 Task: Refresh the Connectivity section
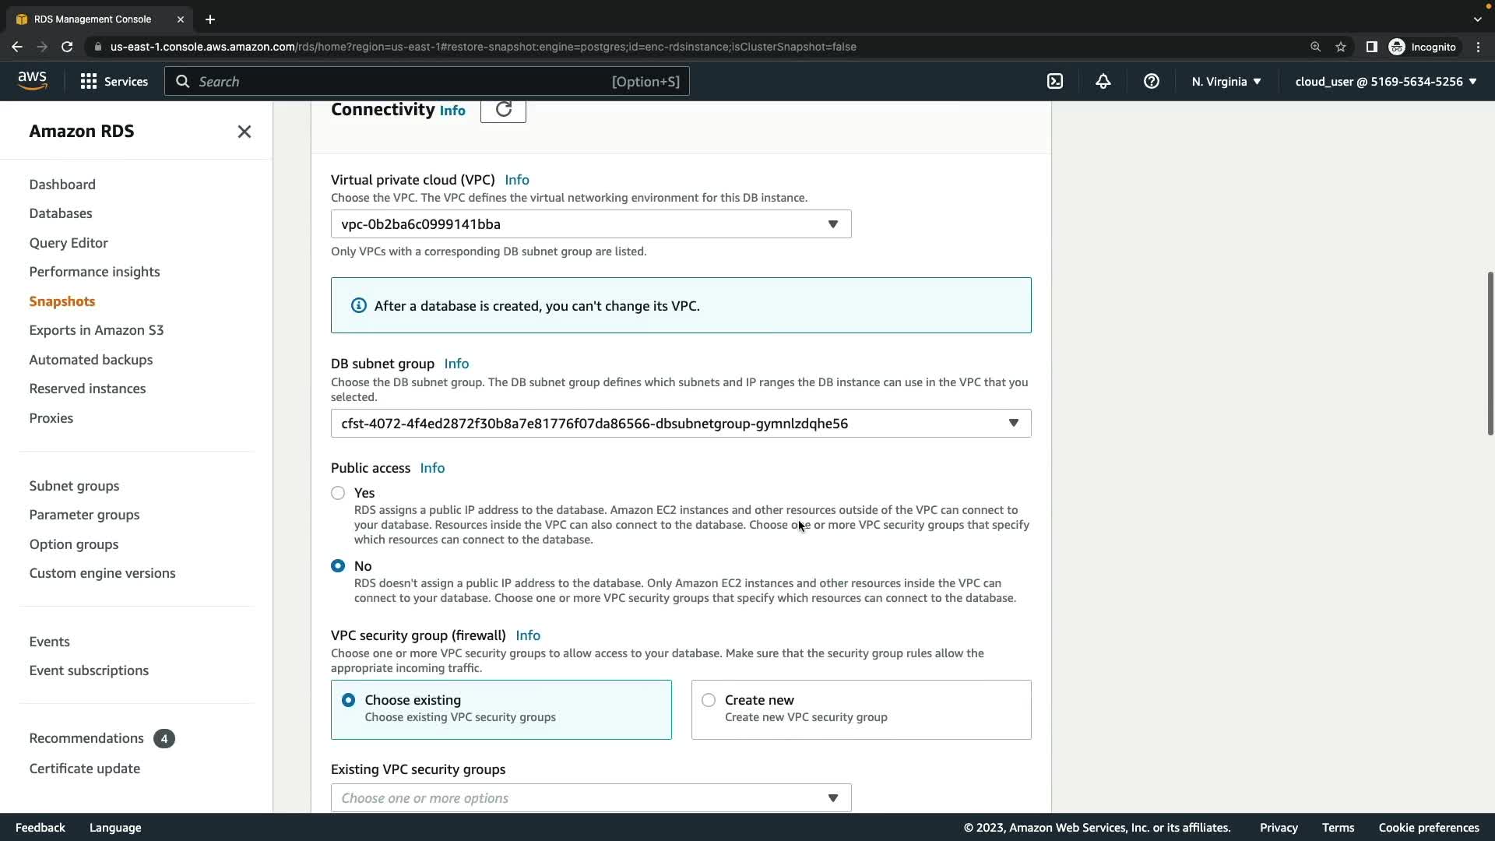tap(503, 109)
